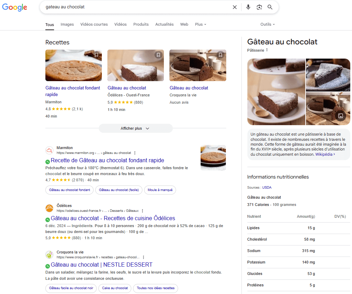
Task: Click Toutes nos idées recettes chip
Action: [156, 288]
